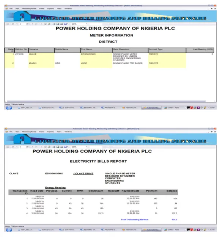217x240 pixels.
Task: Open Windows menu in Bills Report window
Action: (x=68, y=132)
